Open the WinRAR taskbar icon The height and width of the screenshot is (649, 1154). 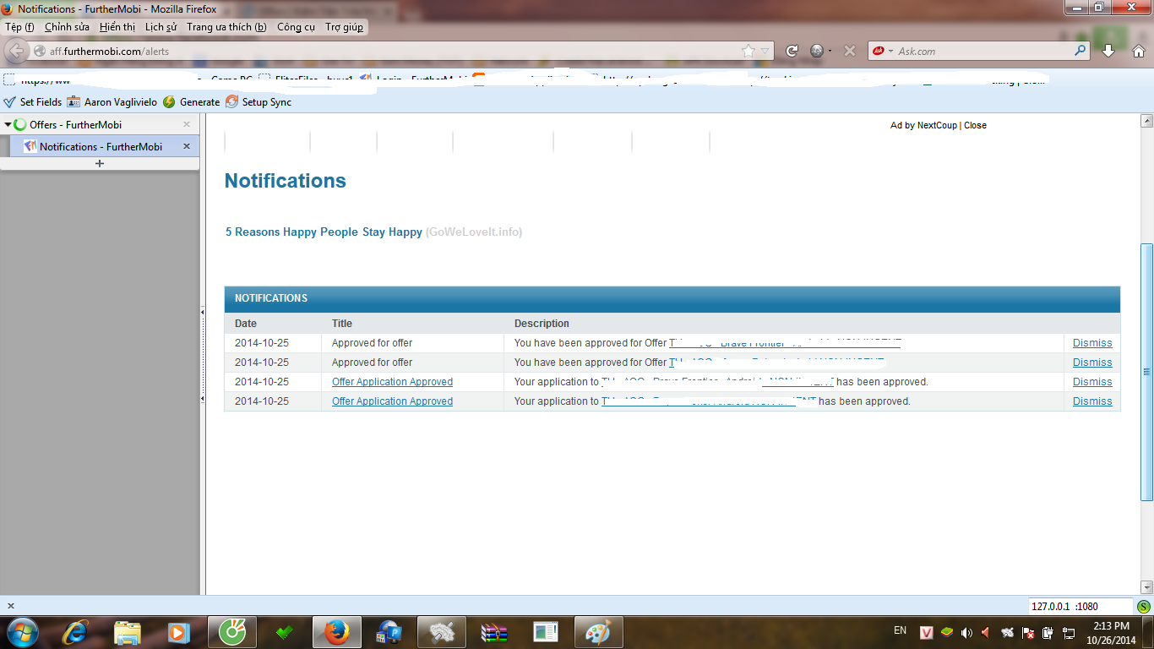coord(493,631)
